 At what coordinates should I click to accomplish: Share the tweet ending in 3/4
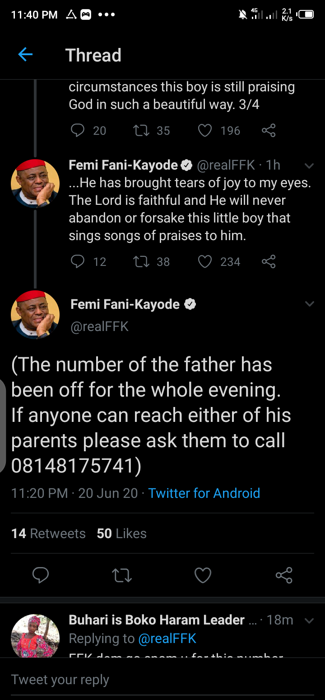tap(269, 131)
